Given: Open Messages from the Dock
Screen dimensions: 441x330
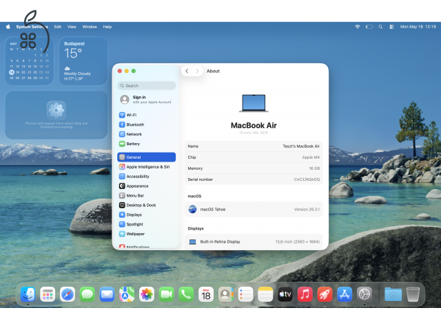Looking at the screenshot, I should point(88,294).
